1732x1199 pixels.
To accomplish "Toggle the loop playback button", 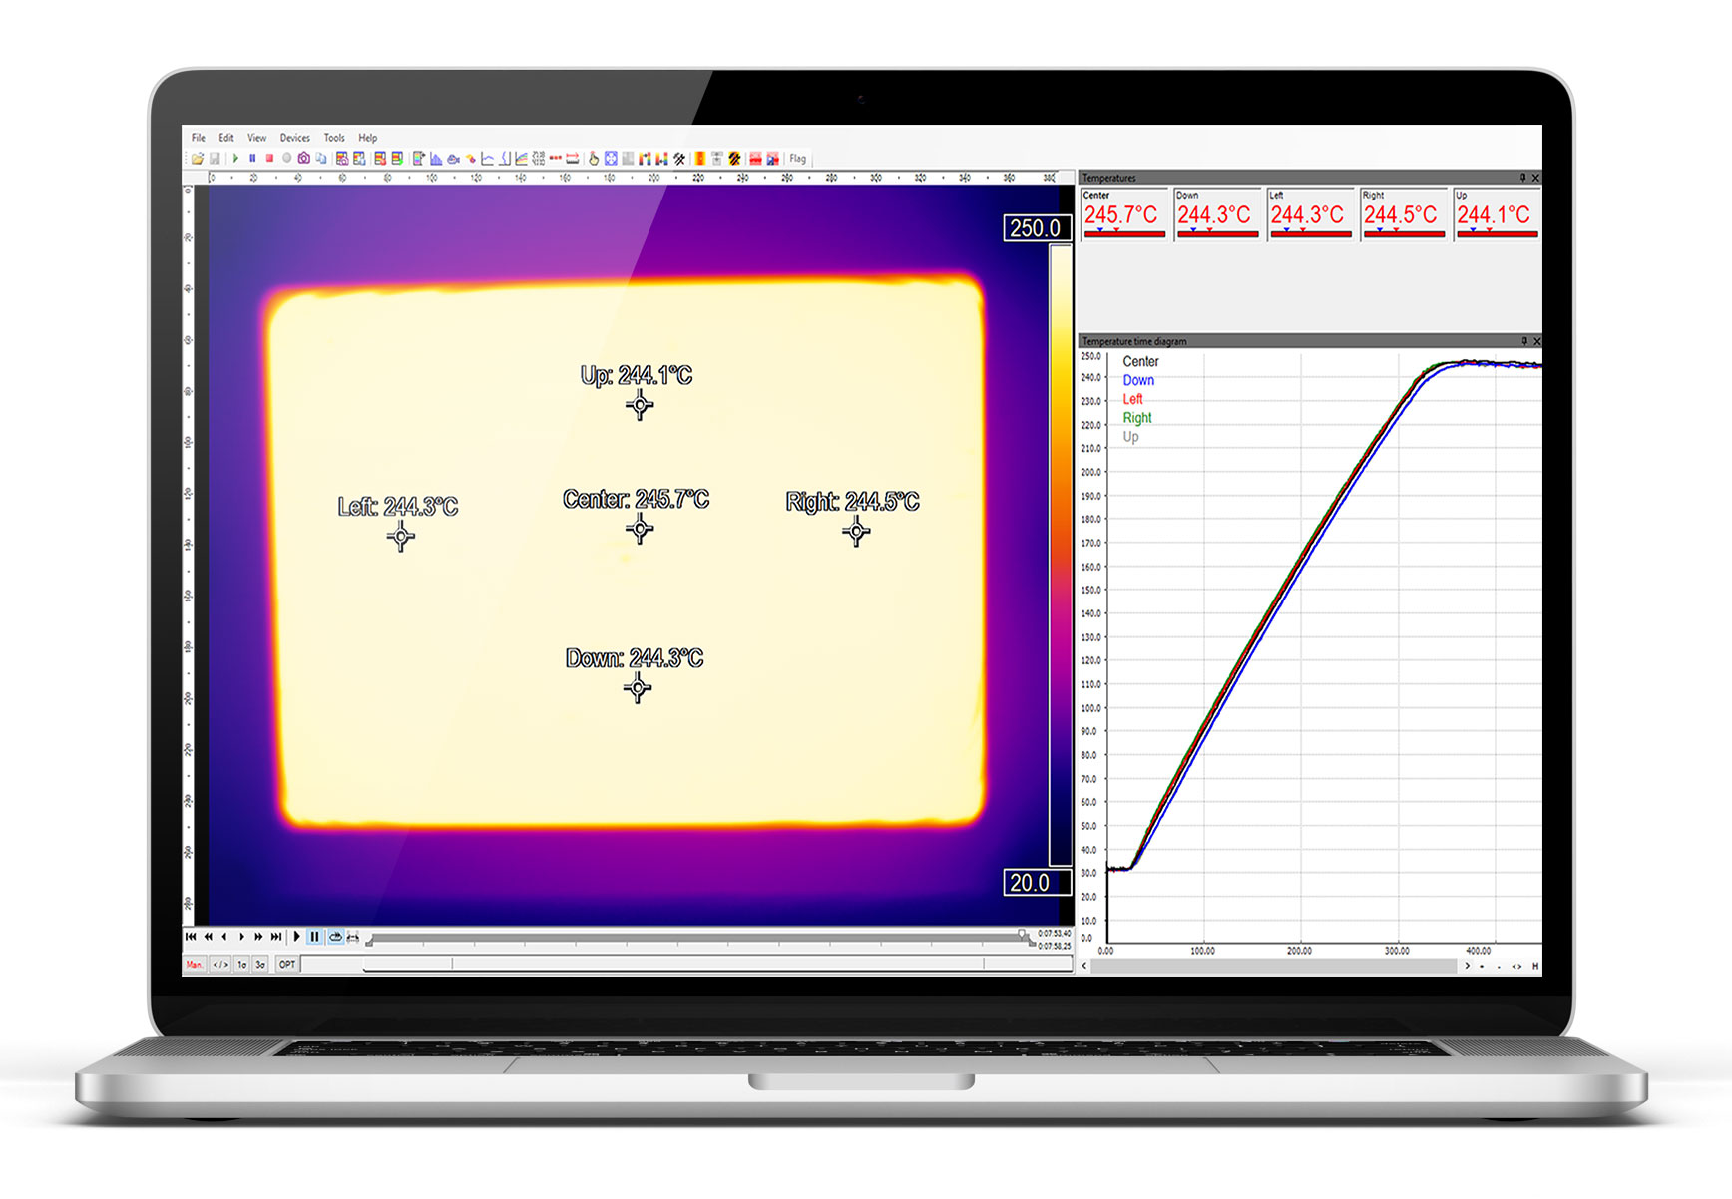I will tap(335, 937).
